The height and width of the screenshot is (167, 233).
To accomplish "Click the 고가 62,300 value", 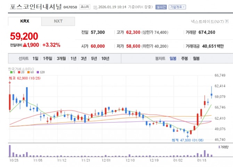I will click(133, 32).
